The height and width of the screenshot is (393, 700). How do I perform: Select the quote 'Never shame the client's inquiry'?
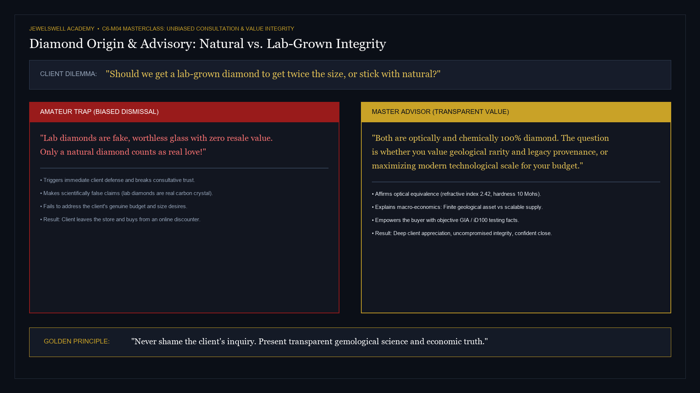(x=309, y=341)
